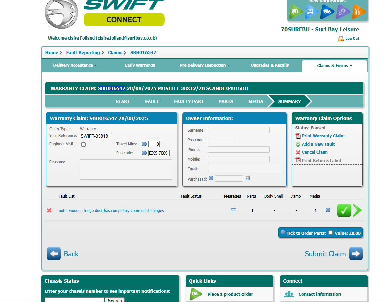388x302 pixels.
Task: Click the purple gear notification icon
Action: (343, 12)
